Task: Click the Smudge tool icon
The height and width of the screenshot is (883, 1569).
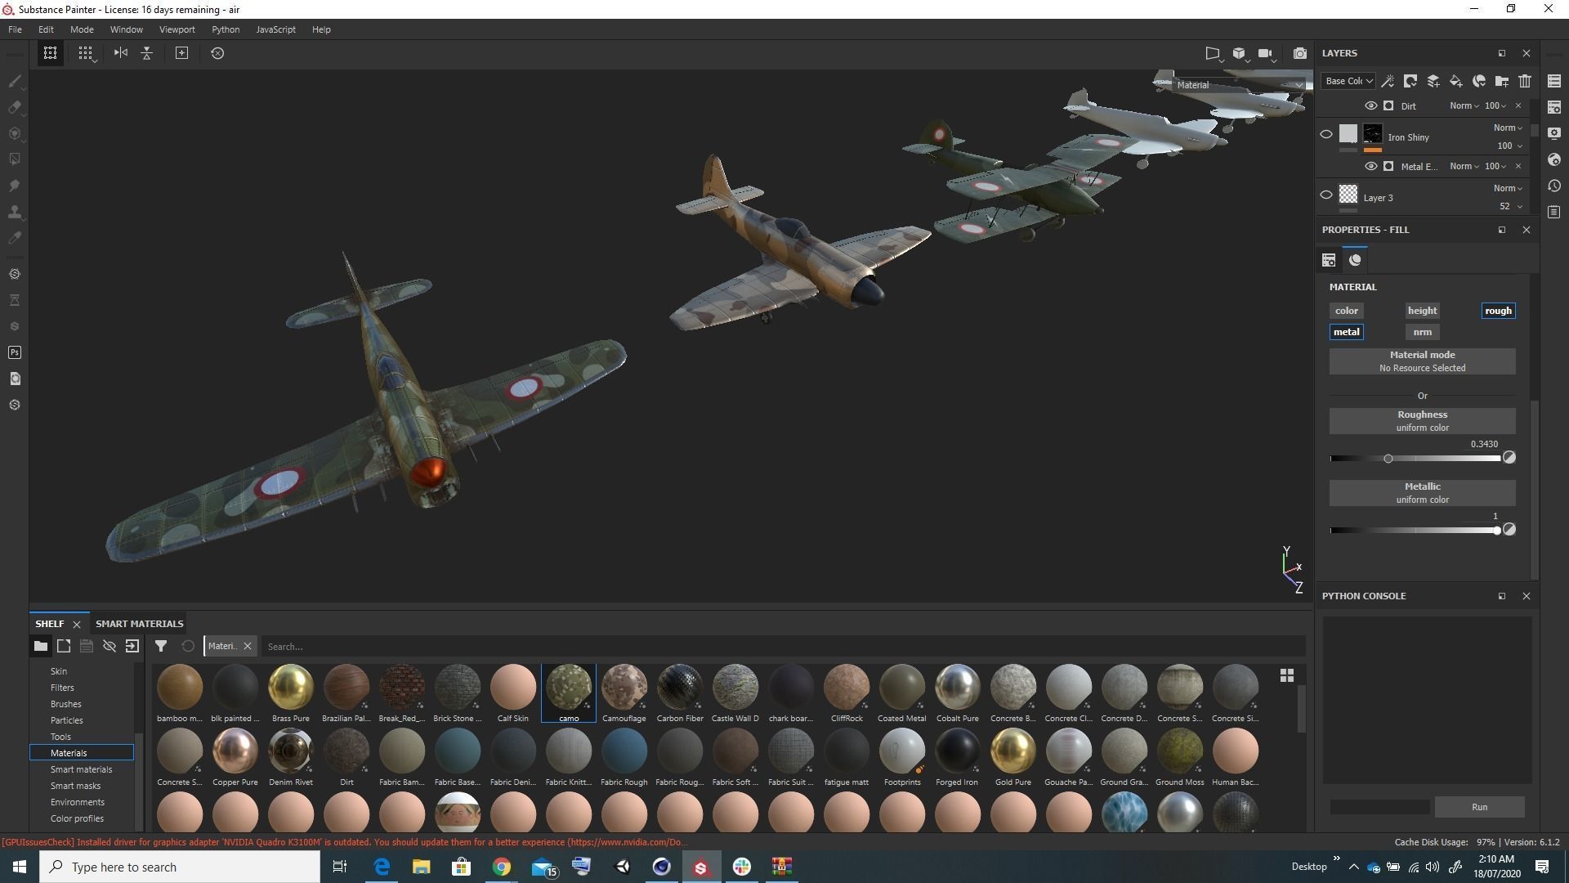Action: (x=14, y=186)
